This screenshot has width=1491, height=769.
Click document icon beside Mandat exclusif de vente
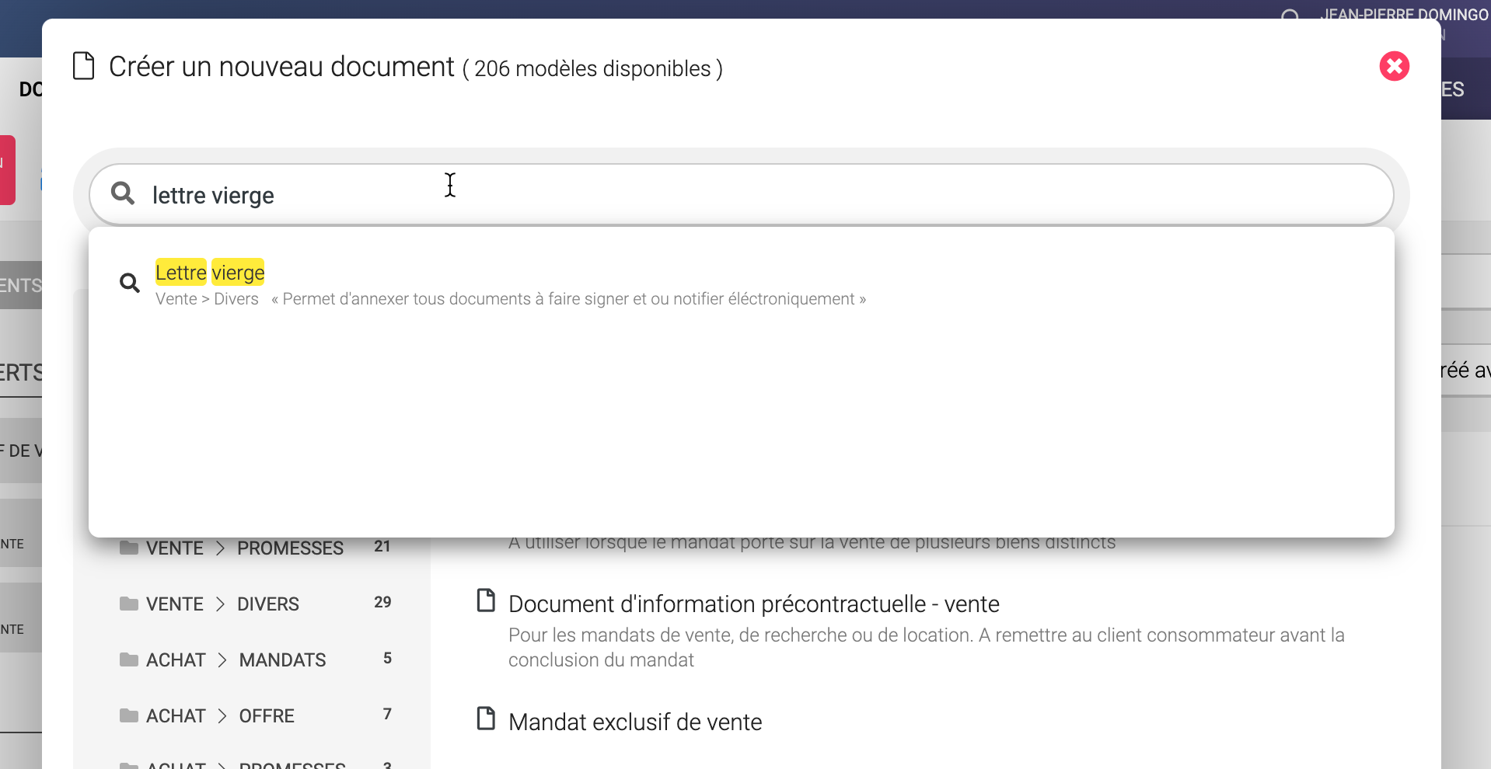click(x=486, y=719)
